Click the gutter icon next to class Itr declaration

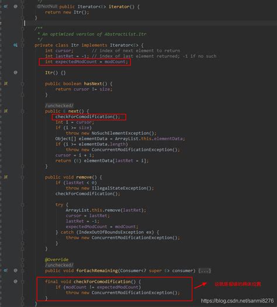point(15,45)
